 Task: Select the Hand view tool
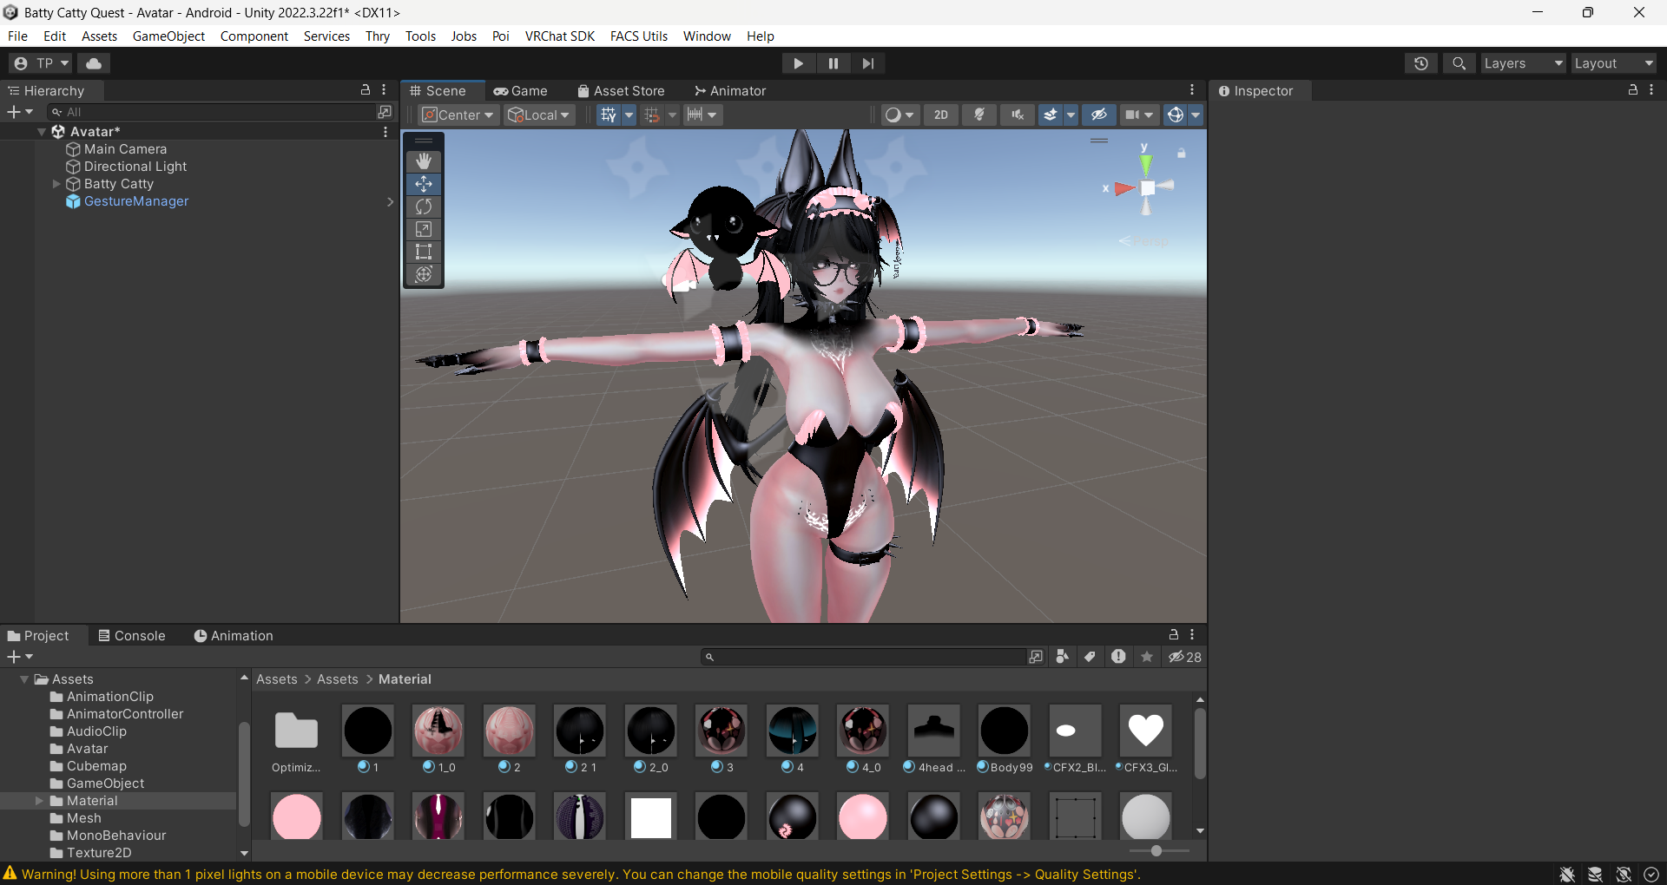point(424,161)
